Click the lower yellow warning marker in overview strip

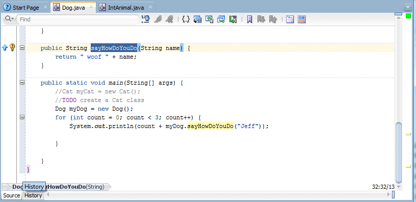pyautogui.click(x=408, y=166)
